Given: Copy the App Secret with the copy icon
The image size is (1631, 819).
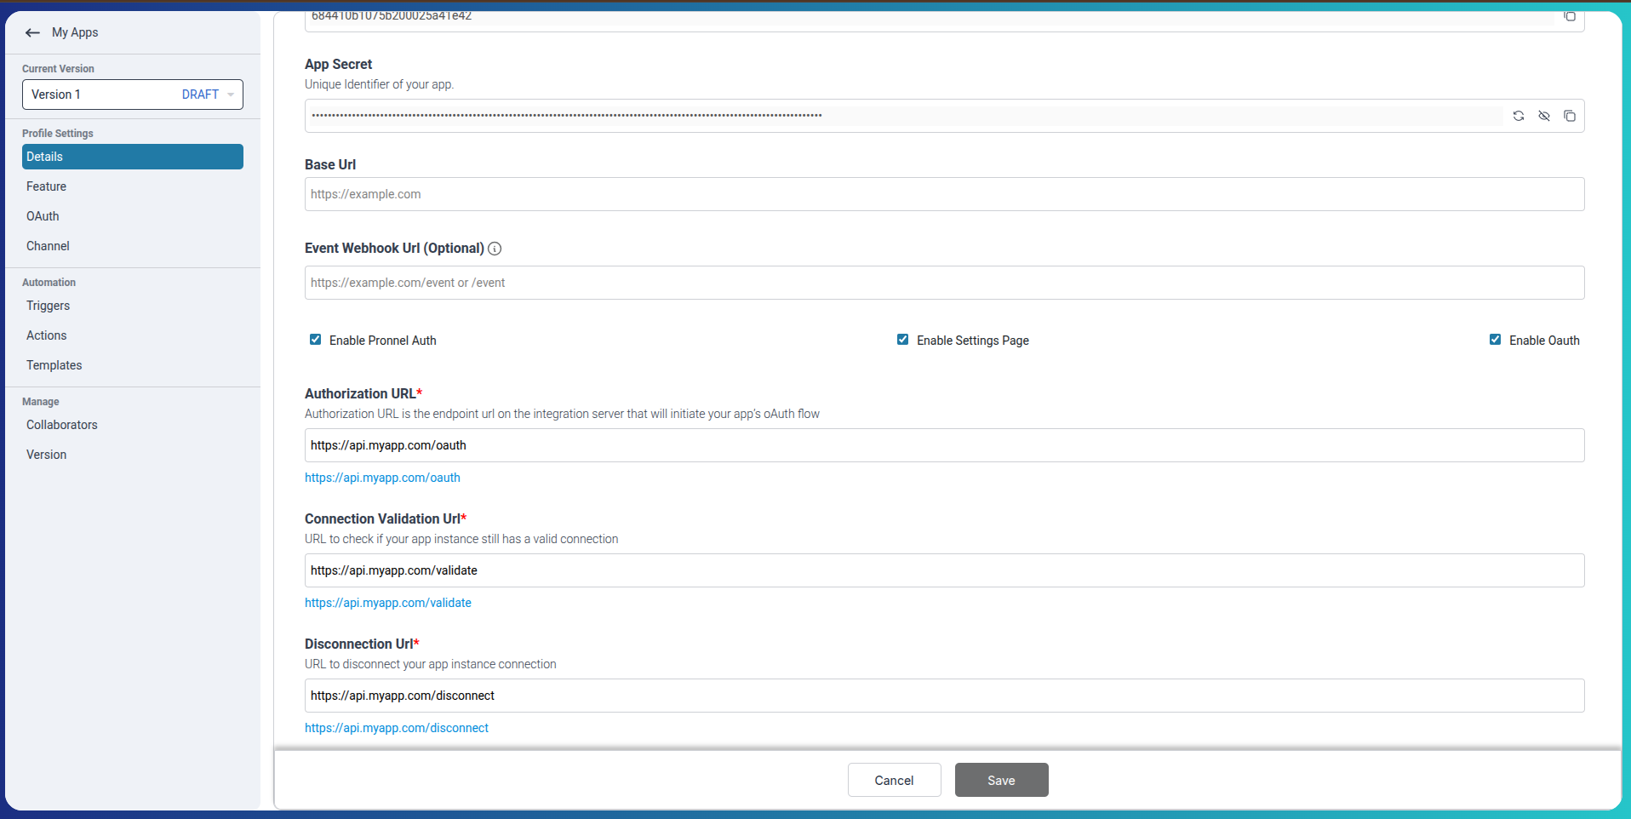Looking at the screenshot, I should point(1570,116).
